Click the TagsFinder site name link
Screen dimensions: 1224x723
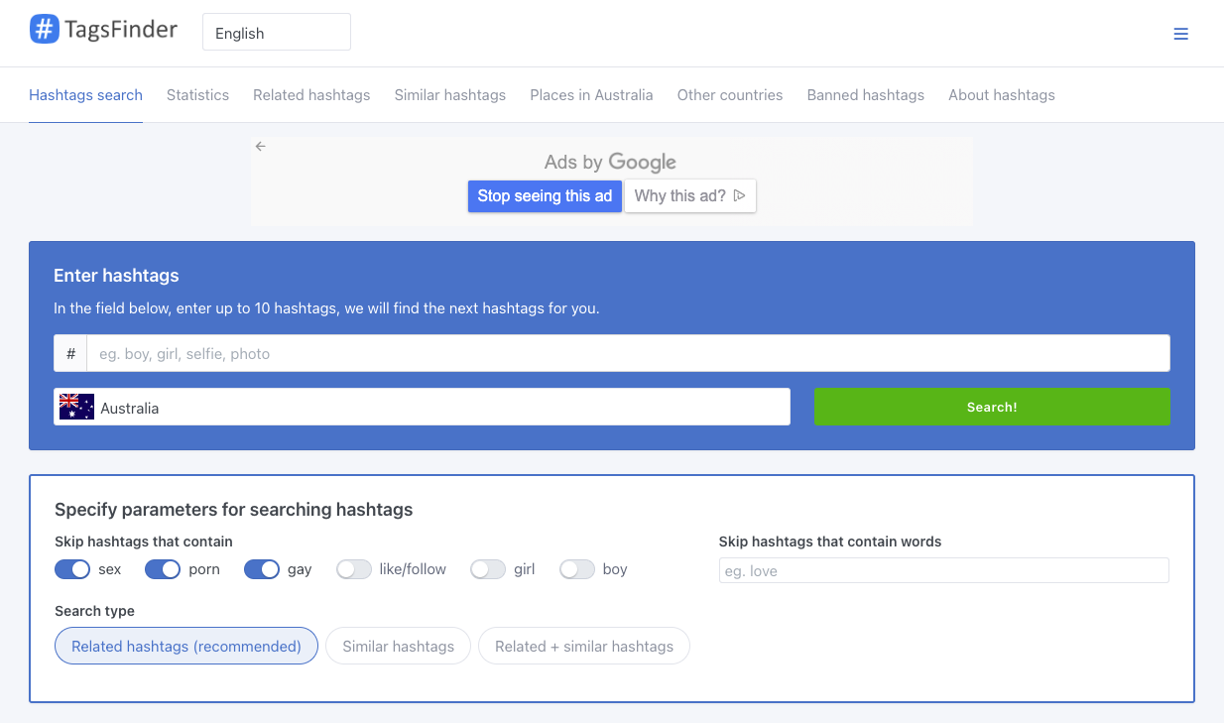tap(121, 30)
